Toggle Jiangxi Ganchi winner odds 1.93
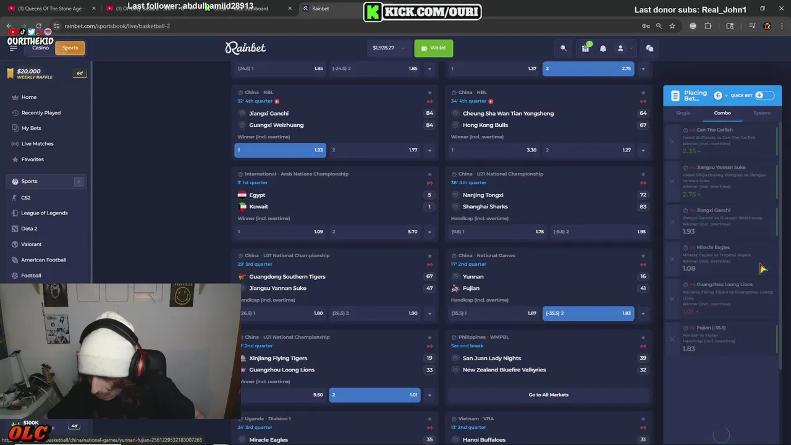Screen dimensions: 791x445 click(280, 150)
